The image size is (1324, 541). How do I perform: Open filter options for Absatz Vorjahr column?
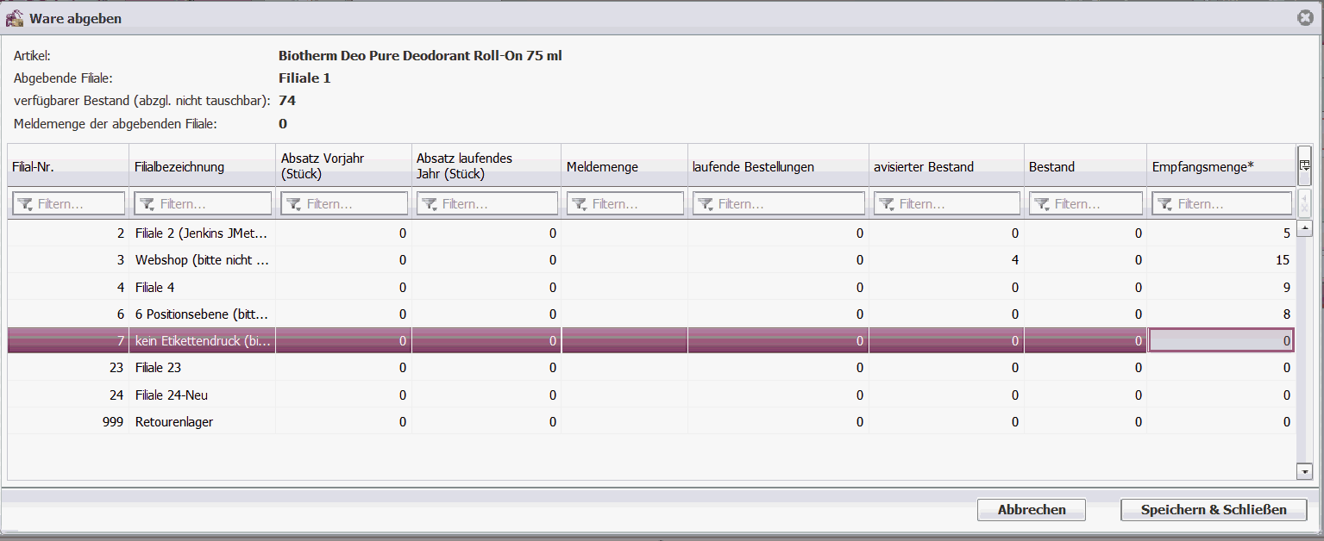294,204
